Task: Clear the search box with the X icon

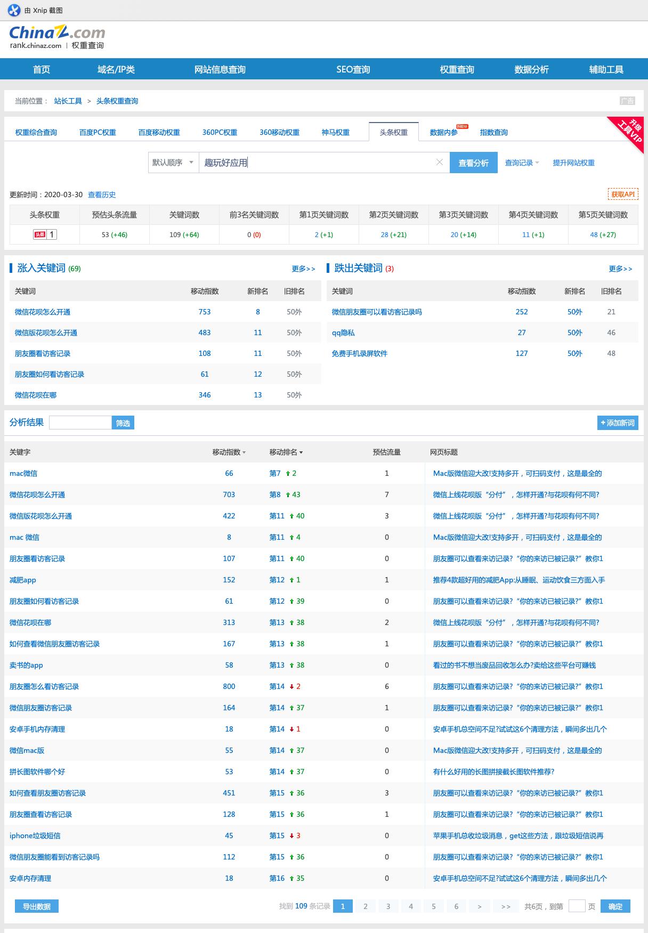Action: pyautogui.click(x=439, y=163)
